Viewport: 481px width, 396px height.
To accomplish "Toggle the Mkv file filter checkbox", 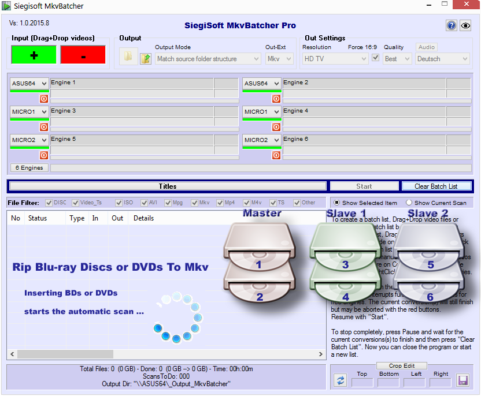I will point(194,203).
